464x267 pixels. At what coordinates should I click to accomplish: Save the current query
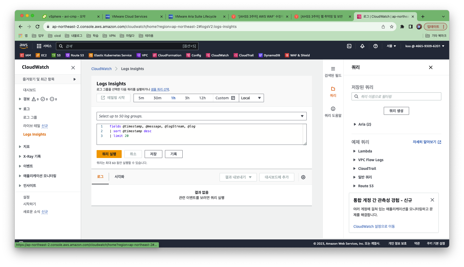[x=153, y=154]
